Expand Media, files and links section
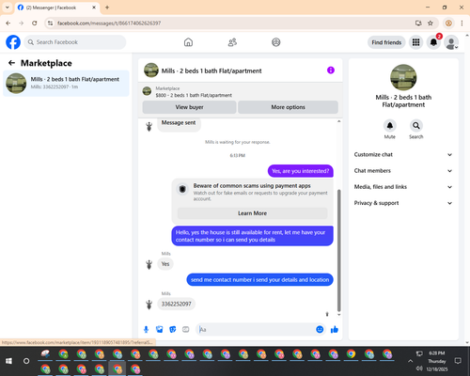This screenshot has height=376, width=470. (x=403, y=187)
